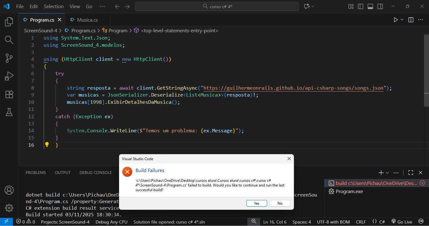
Task: Toggle the bottom panel visibility
Action: pos(371,6)
